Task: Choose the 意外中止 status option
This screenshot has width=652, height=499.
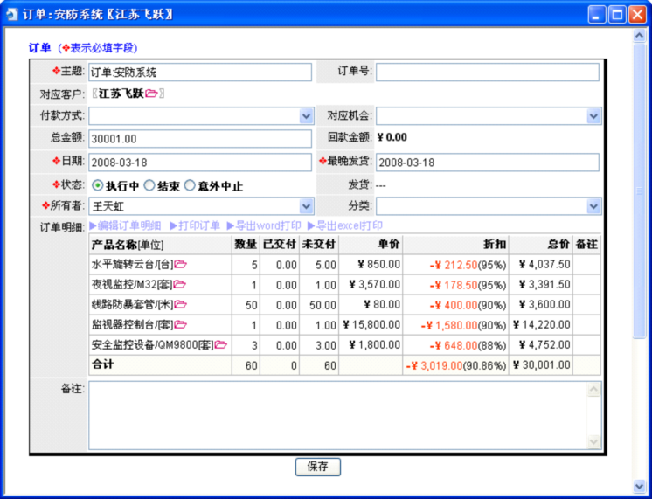Action: coord(191,185)
